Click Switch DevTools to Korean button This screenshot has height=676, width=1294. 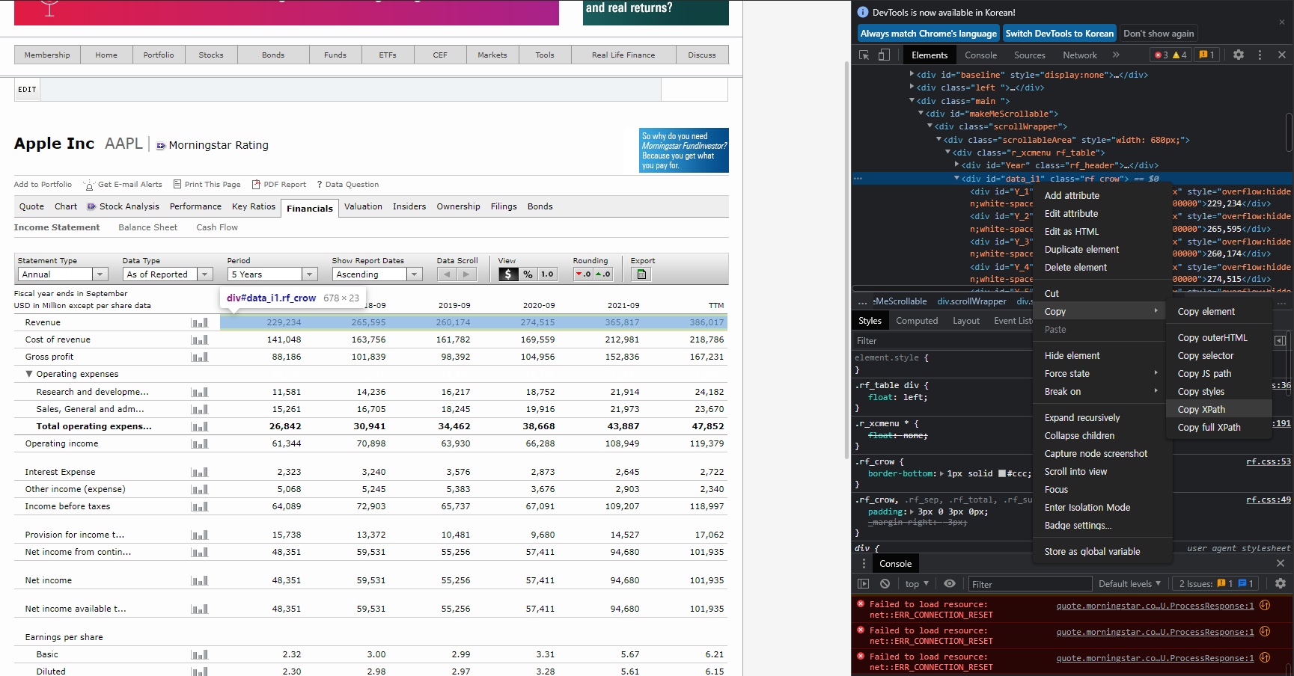[1059, 34]
